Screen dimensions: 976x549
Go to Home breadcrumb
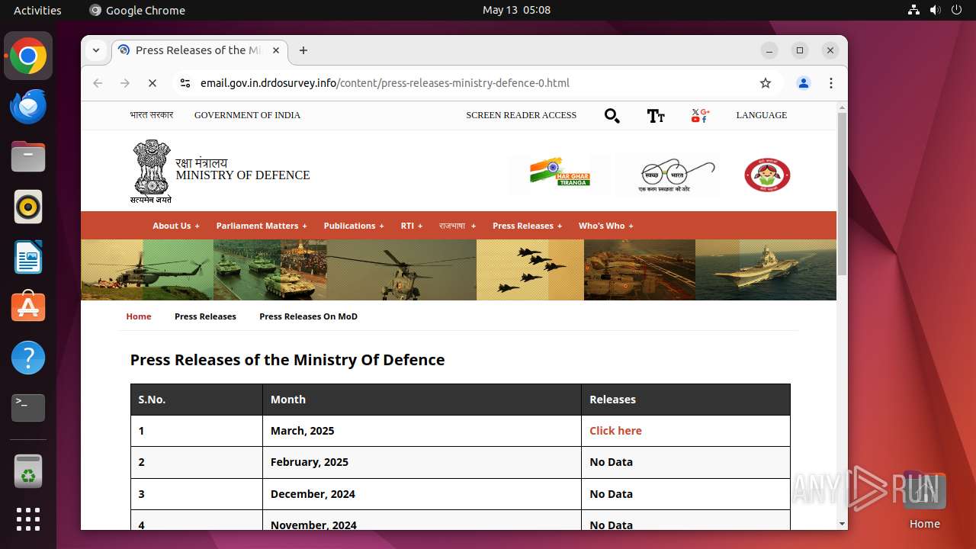coord(139,316)
